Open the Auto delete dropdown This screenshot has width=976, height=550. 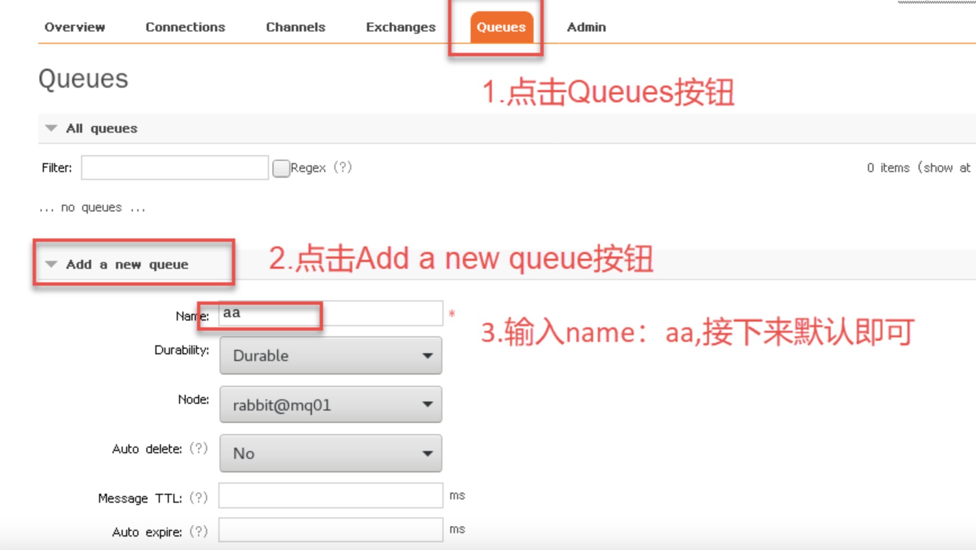(330, 453)
